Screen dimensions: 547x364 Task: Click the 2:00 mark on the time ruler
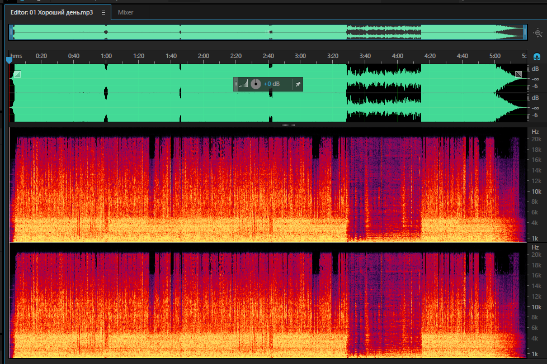[204, 56]
